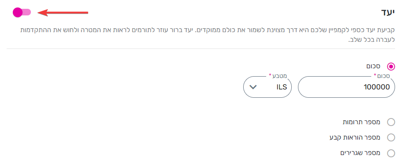Expand currency list via the chevron arrow
The image size is (403, 159).
(253, 87)
